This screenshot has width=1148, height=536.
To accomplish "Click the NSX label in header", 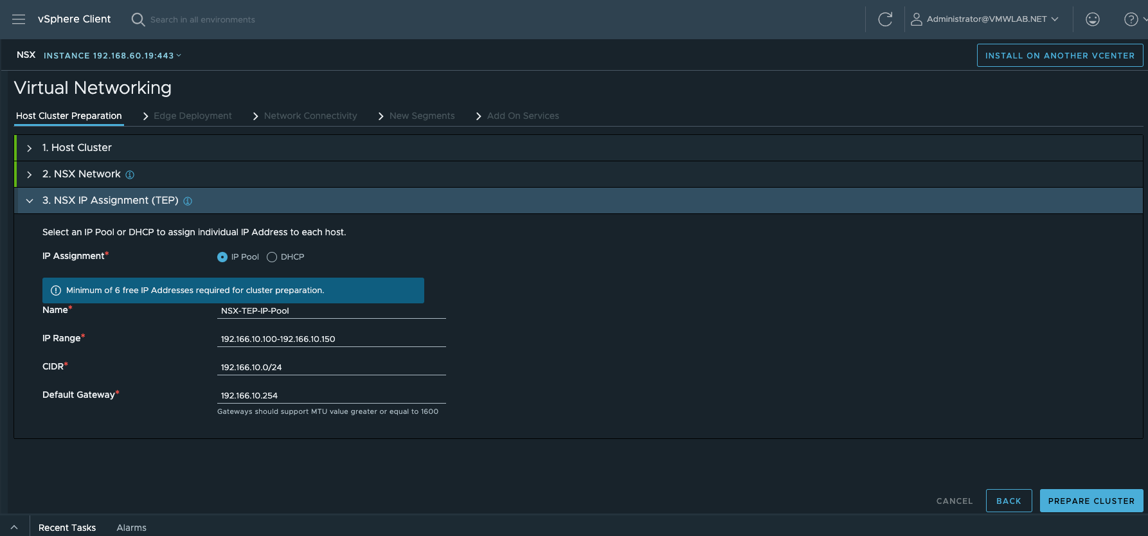I will tap(26, 55).
